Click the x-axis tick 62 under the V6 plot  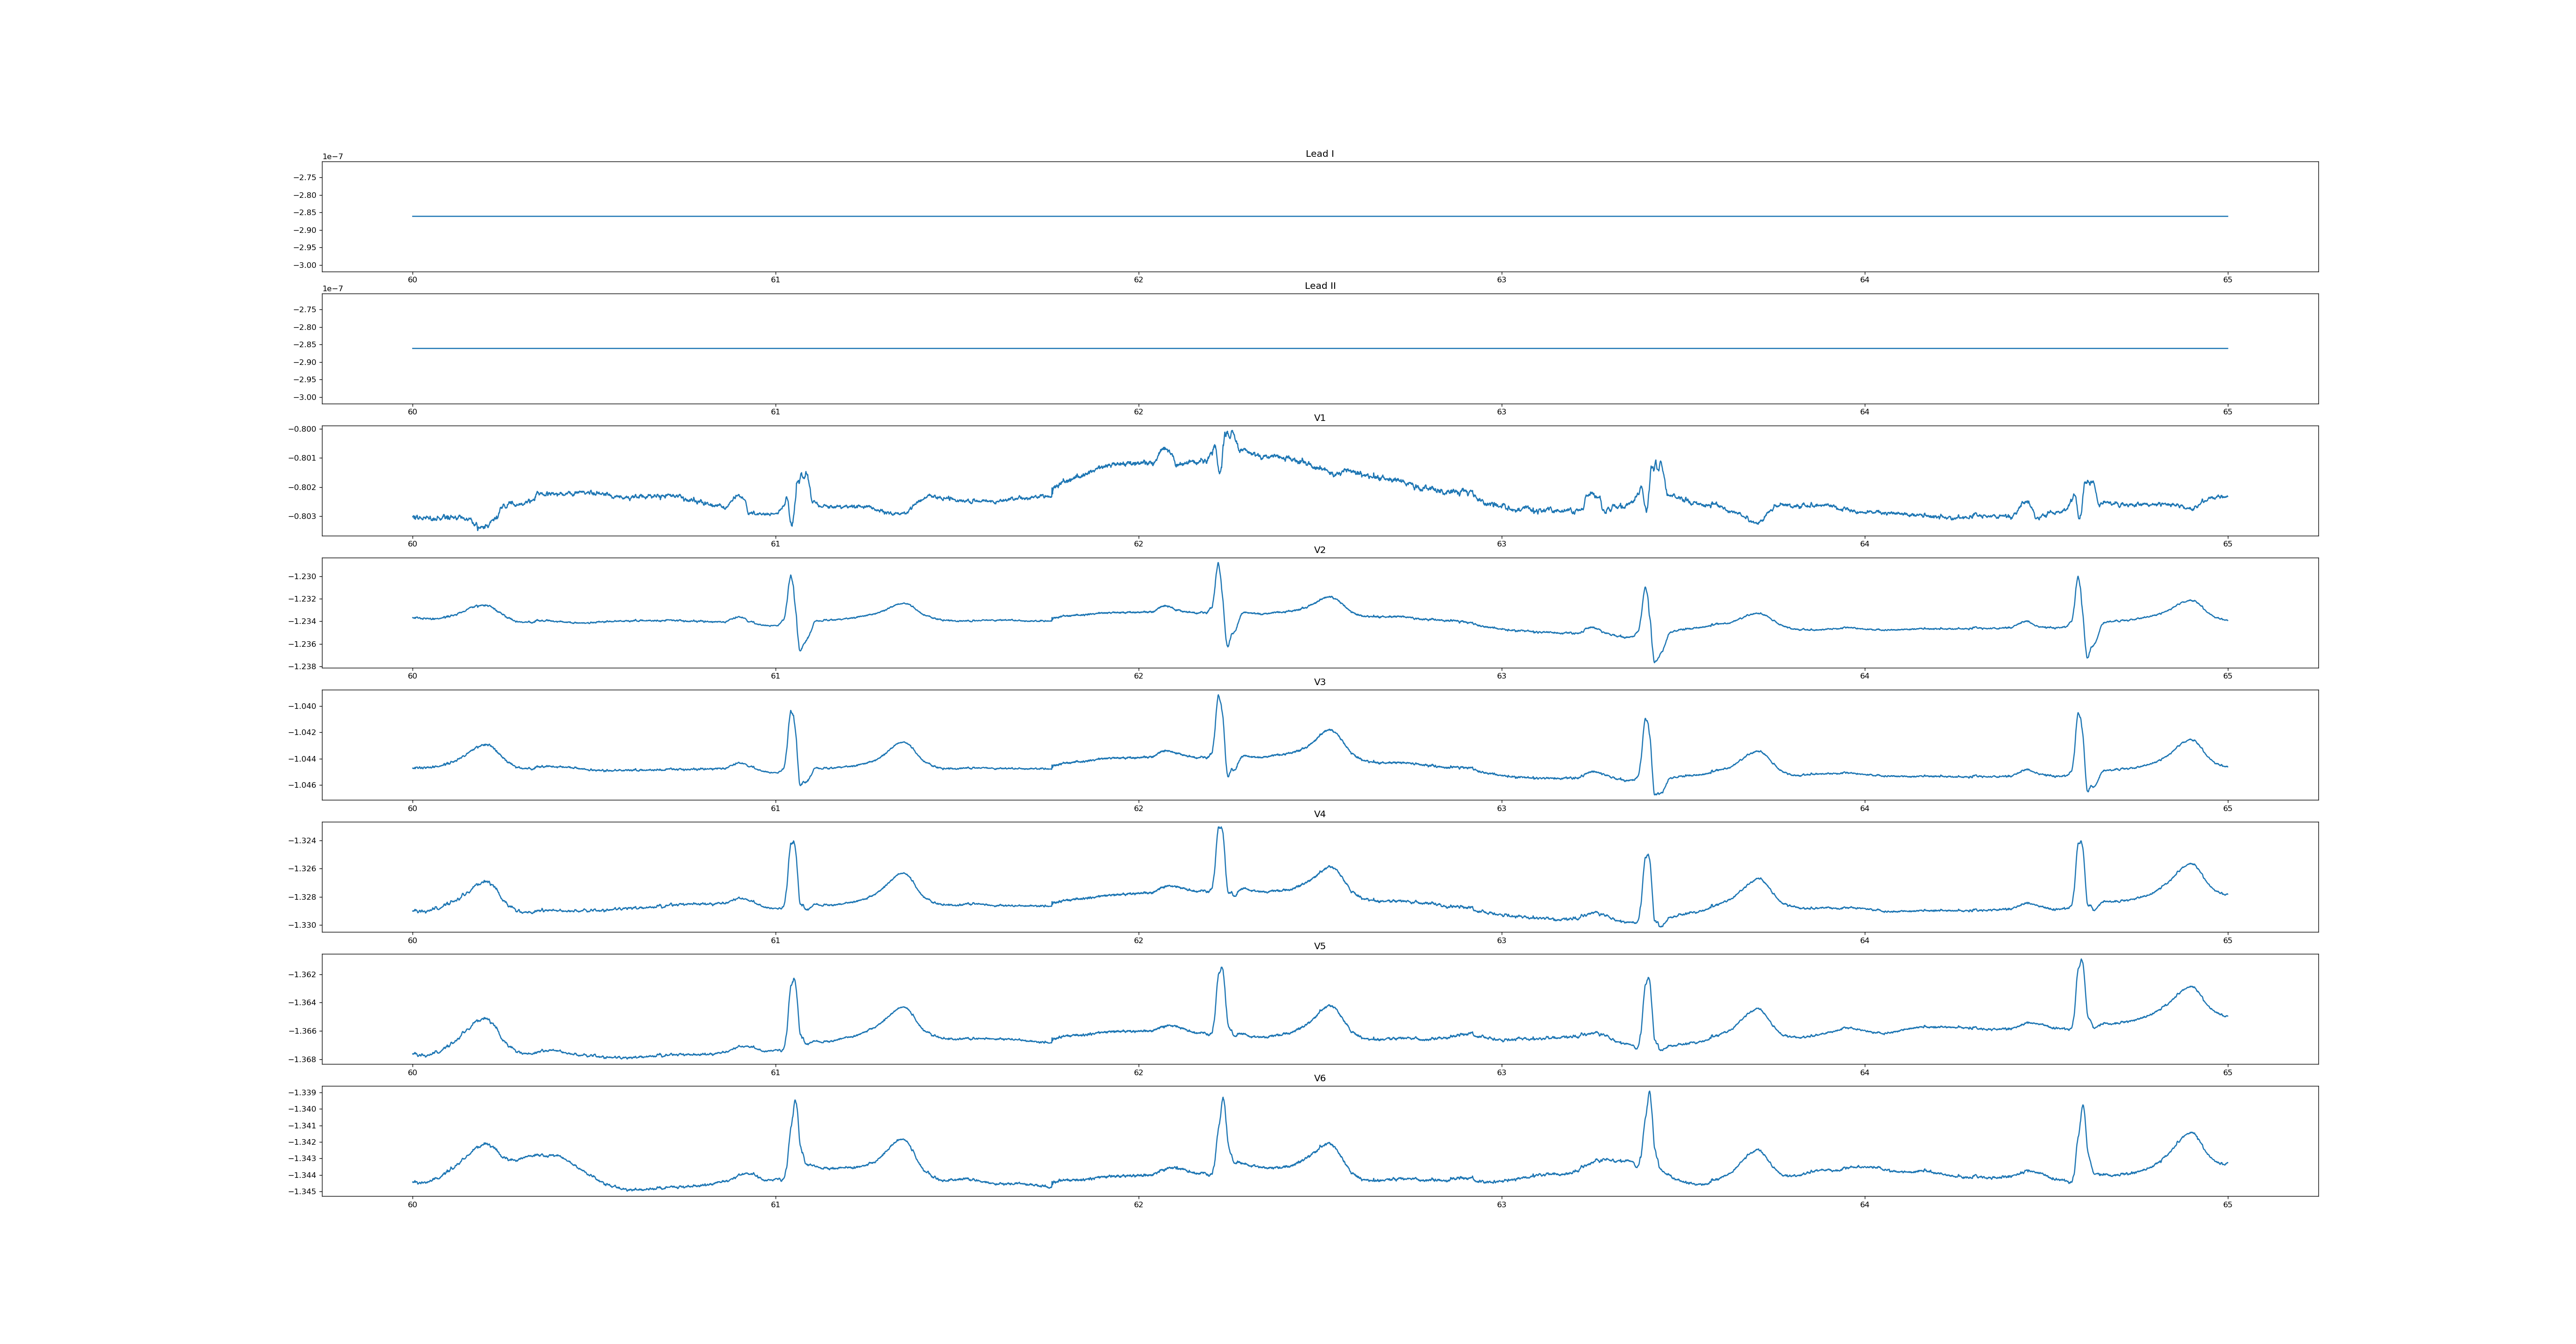[x=1138, y=1204]
